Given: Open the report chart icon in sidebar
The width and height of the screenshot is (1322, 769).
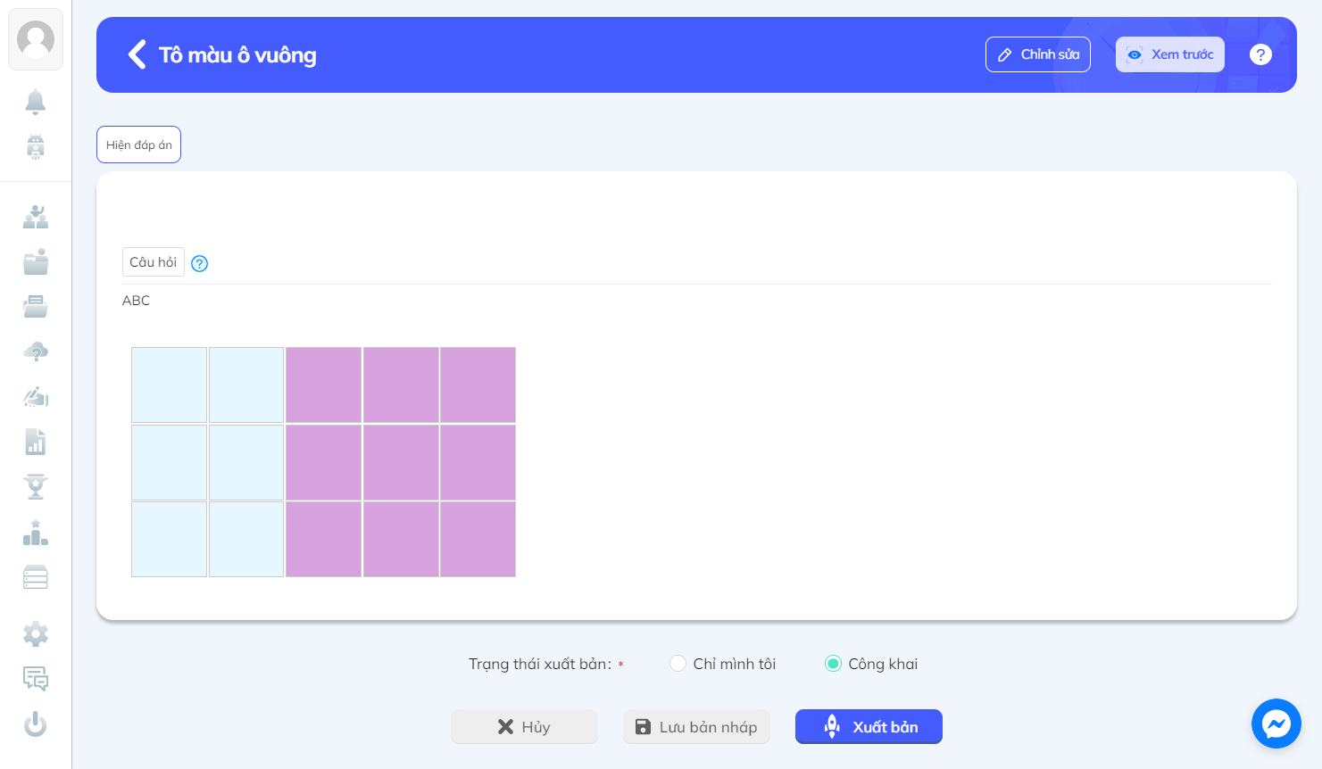Looking at the screenshot, I should (36, 442).
